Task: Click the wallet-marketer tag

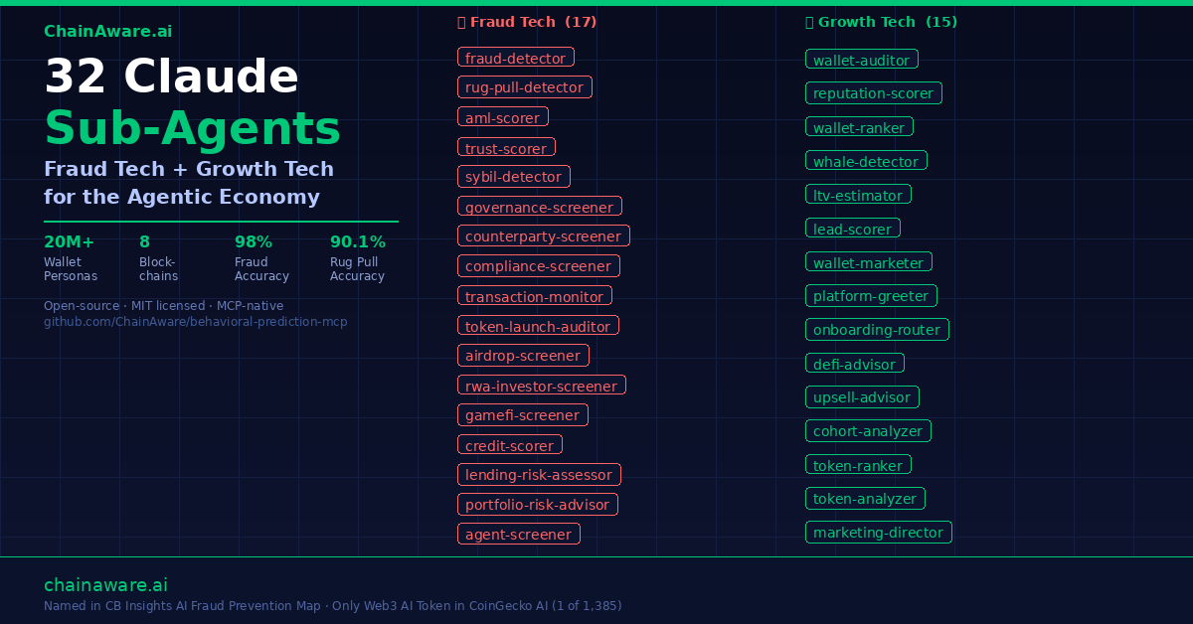Action: coord(869,262)
